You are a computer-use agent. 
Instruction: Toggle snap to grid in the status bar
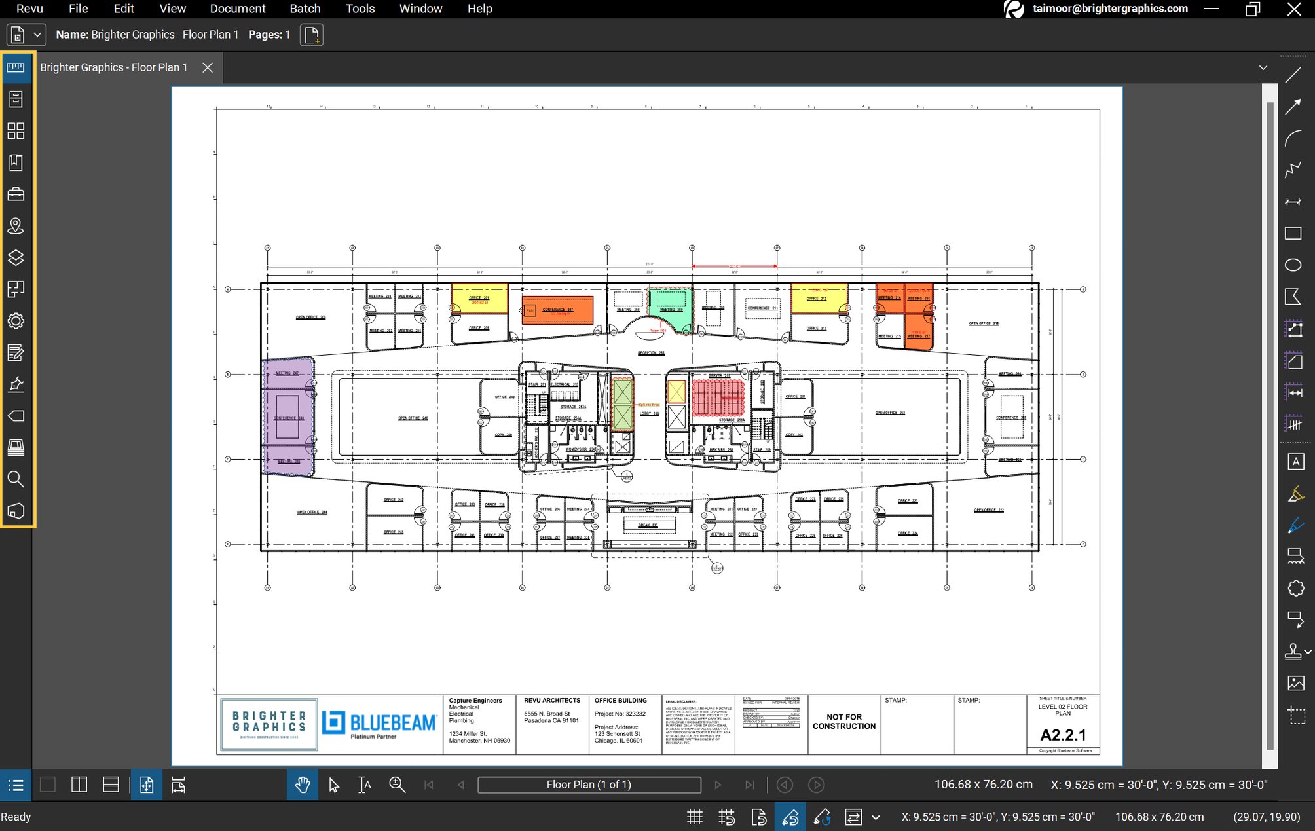coord(726,817)
